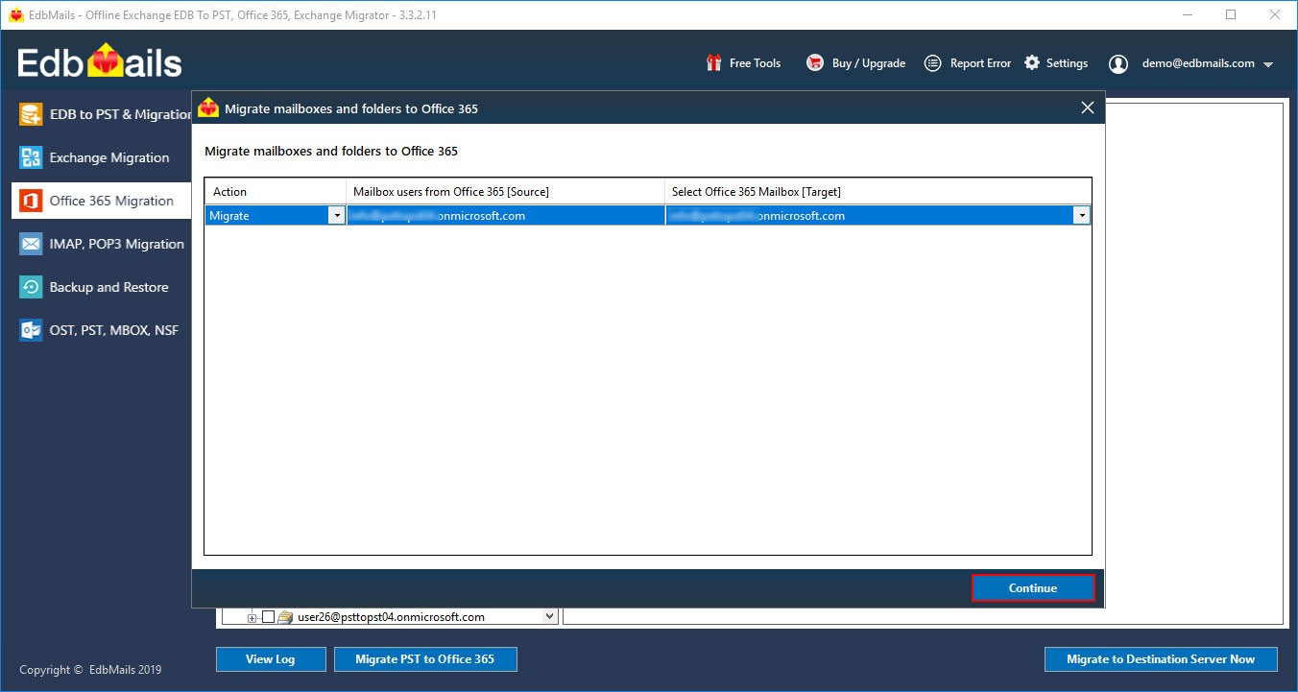The width and height of the screenshot is (1298, 692).
Task: Close the Migrate mailboxes dialog
Action: coord(1088,107)
